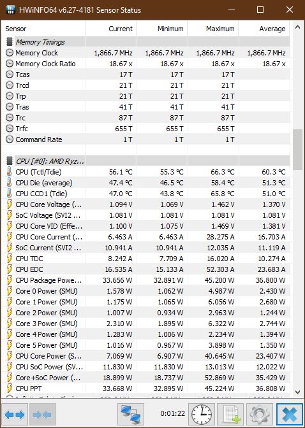Click the CPU PPT lightning bolt icon
Viewport: 305px width, 428px height.
[10, 388]
